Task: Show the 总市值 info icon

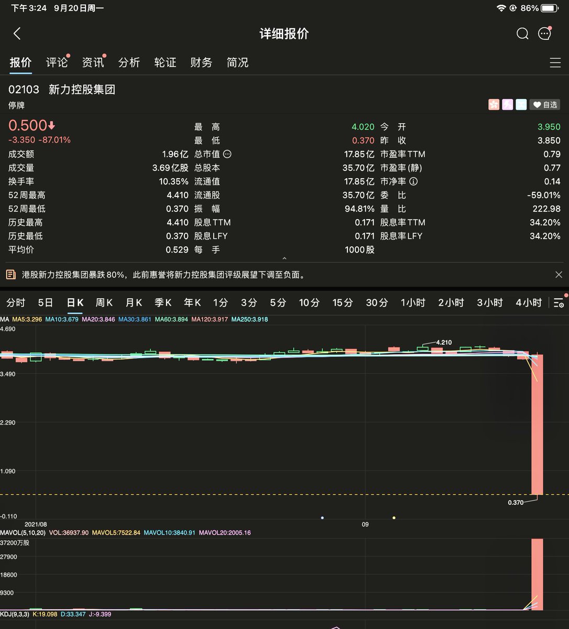Action: [227, 154]
